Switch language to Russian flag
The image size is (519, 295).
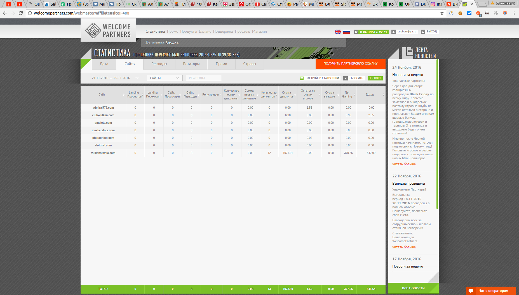pos(346,32)
